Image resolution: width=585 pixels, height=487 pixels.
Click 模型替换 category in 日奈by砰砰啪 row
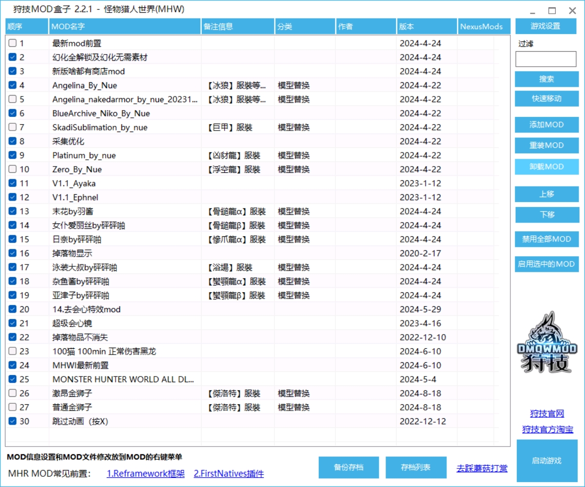[294, 240]
